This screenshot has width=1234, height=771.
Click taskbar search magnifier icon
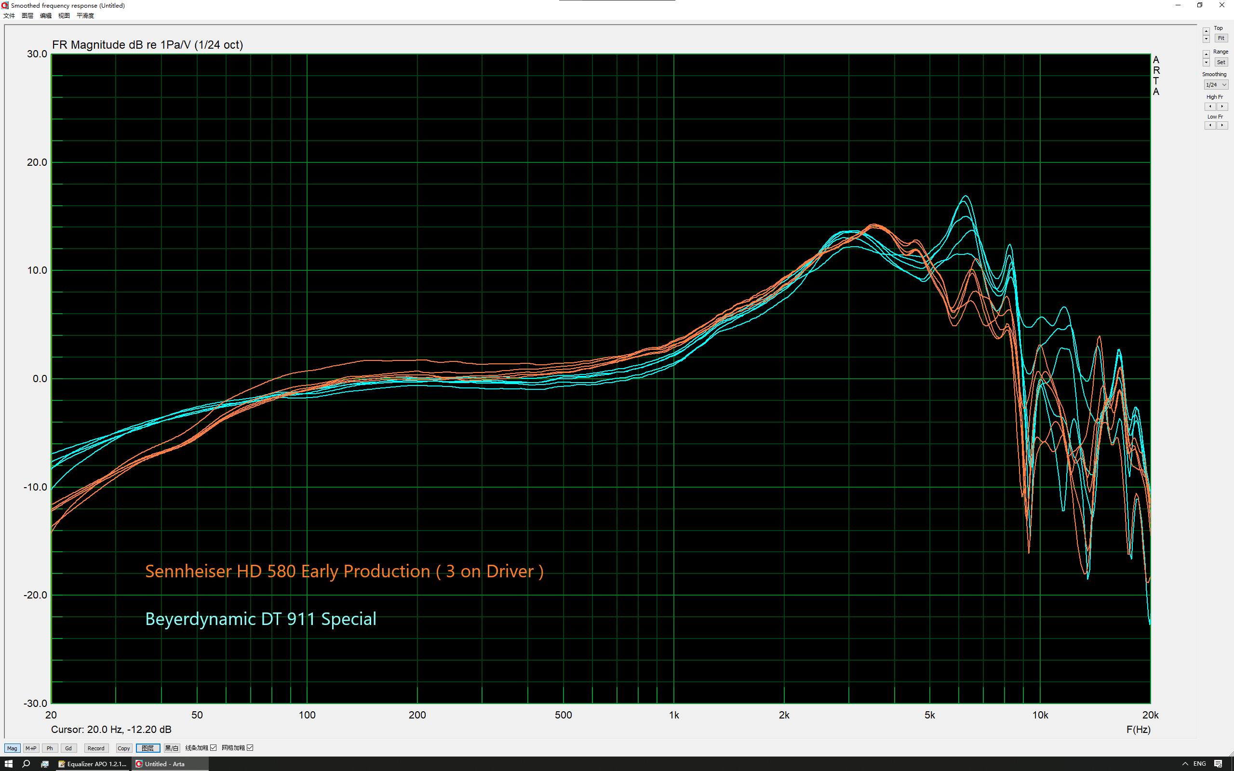(x=26, y=763)
